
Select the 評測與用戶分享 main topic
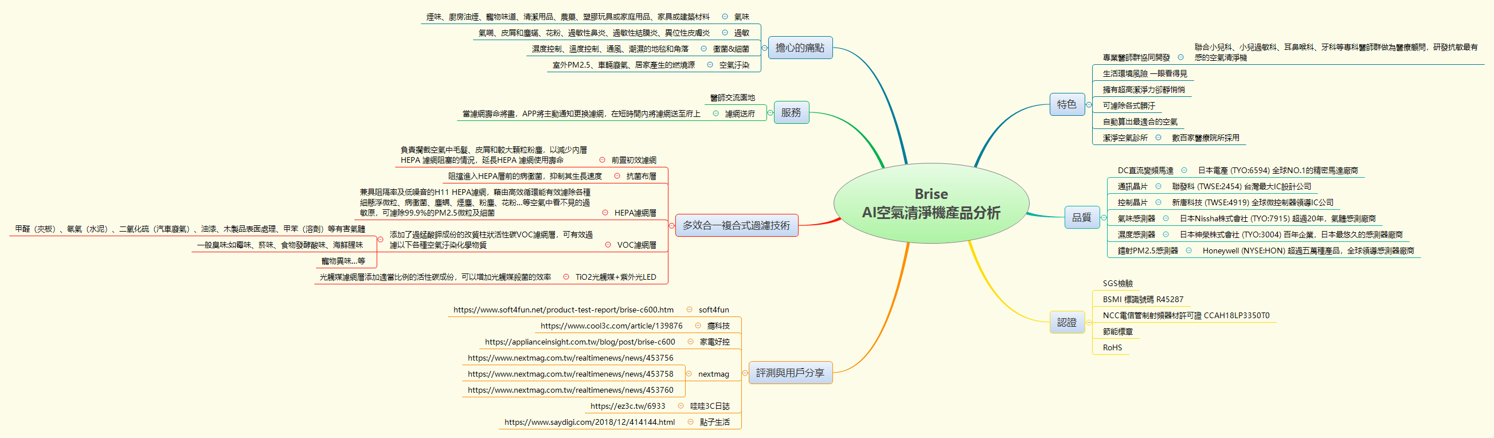(790, 373)
